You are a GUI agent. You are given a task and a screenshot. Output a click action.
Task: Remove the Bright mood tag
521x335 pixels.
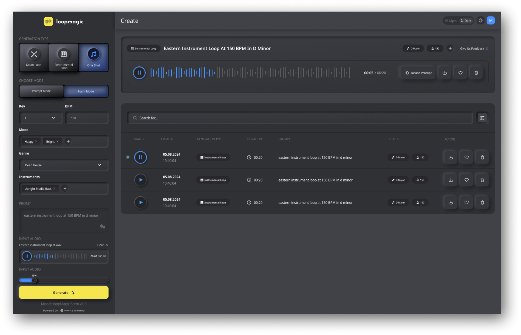pos(58,141)
